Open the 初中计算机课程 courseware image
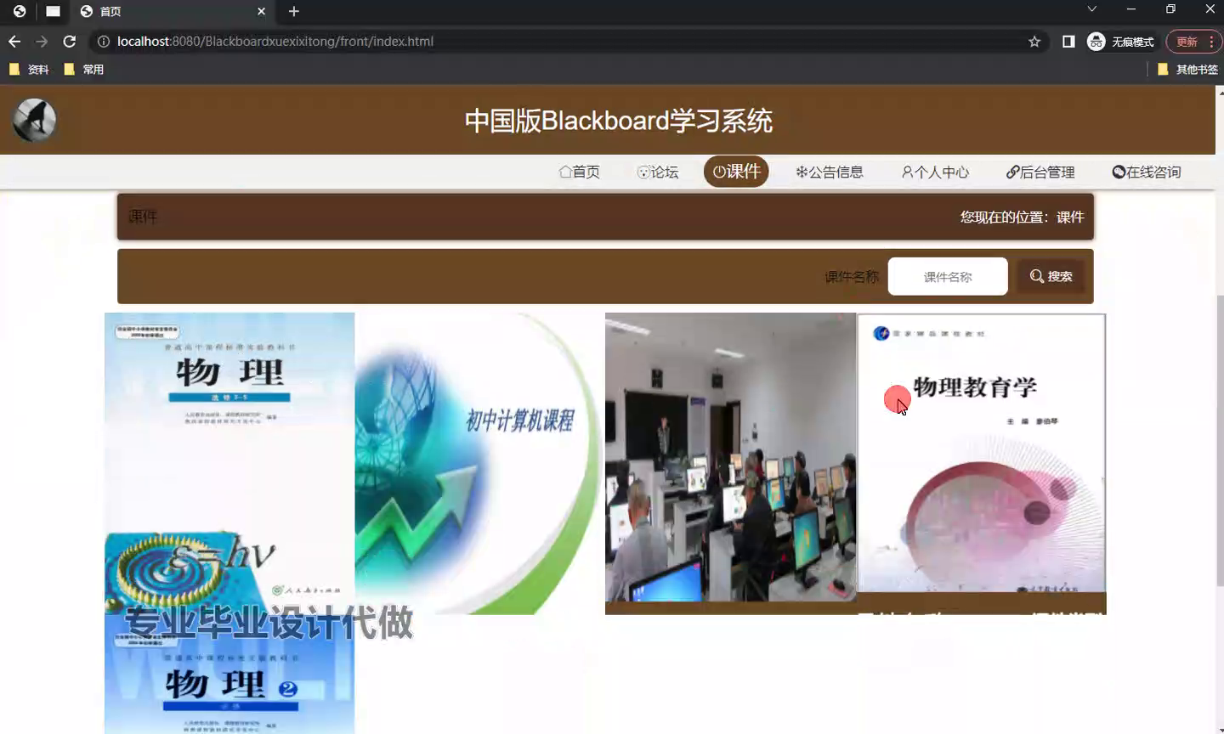 click(479, 463)
